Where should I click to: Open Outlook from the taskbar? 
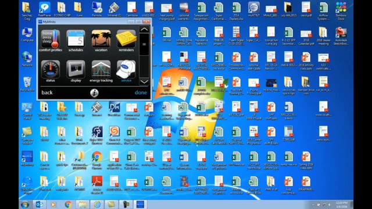point(40,204)
